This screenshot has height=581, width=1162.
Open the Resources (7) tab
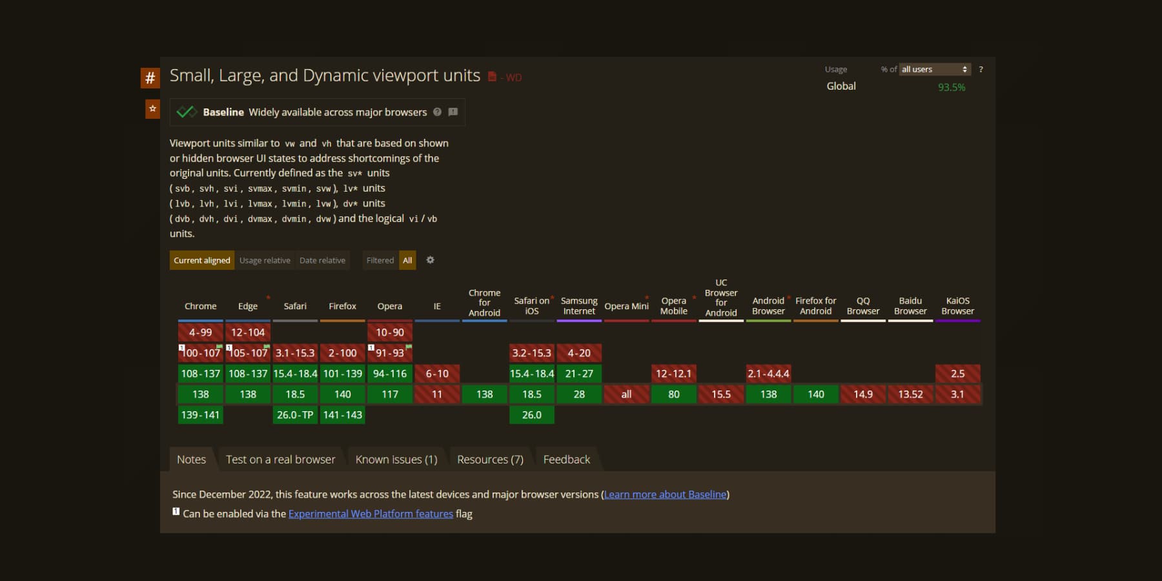[x=490, y=459]
